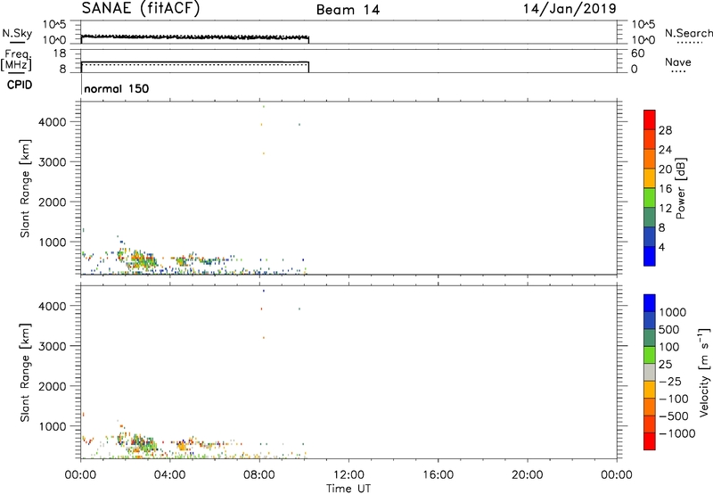Pick the blue top of velocity colorbar
Image resolution: width=713 pixels, height=494 pixels.
point(650,303)
